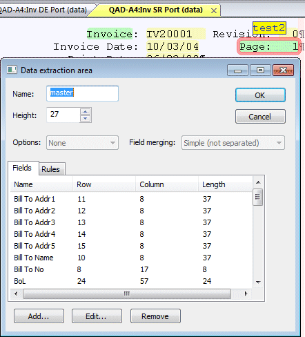Click the horizontal scrollbar thumb

(127, 294)
